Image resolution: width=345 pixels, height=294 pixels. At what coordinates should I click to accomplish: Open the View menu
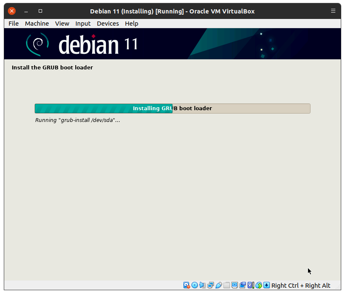[x=62, y=24]
